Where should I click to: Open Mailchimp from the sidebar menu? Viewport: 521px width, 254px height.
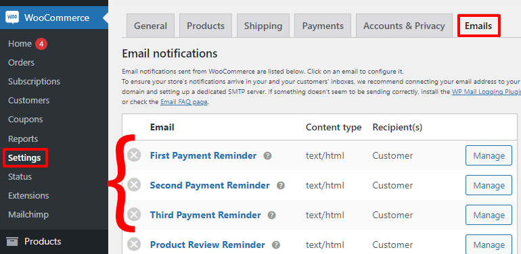pos(28,215)
